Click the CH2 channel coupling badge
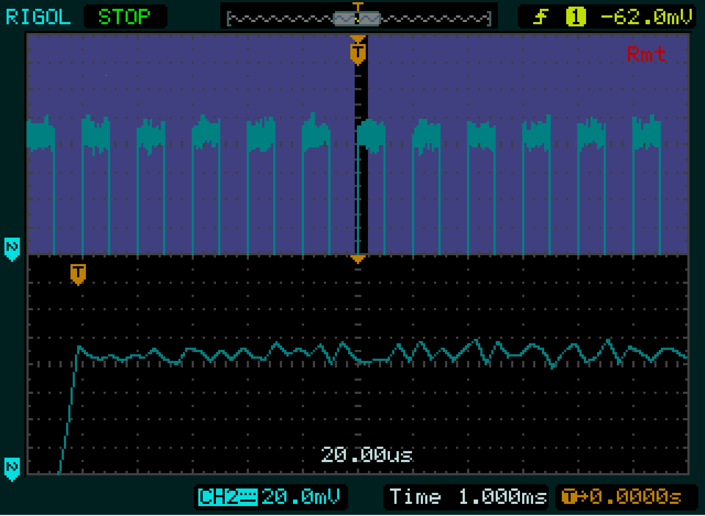 click(x=228, y=497)
